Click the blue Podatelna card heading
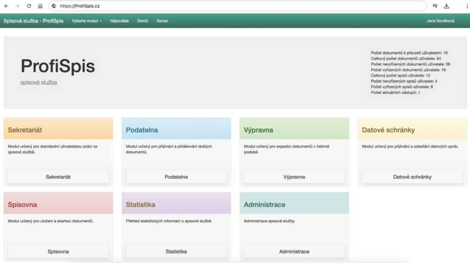 coord(142,130)
